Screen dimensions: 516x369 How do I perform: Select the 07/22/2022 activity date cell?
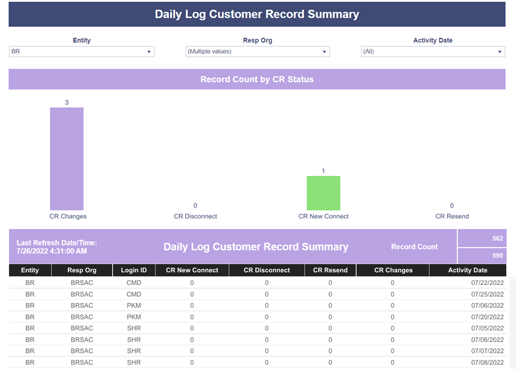(487, 283)
